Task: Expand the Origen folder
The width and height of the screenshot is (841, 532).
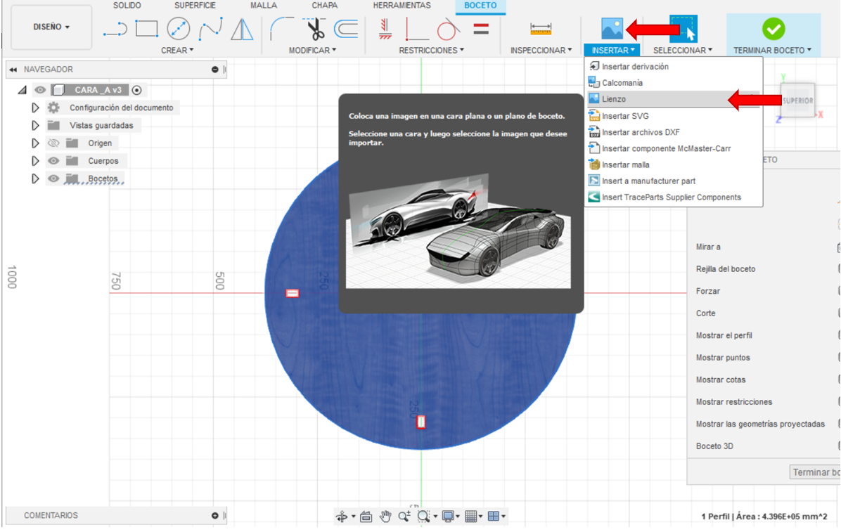Action: pyautogui.click(x=35, y=143)
